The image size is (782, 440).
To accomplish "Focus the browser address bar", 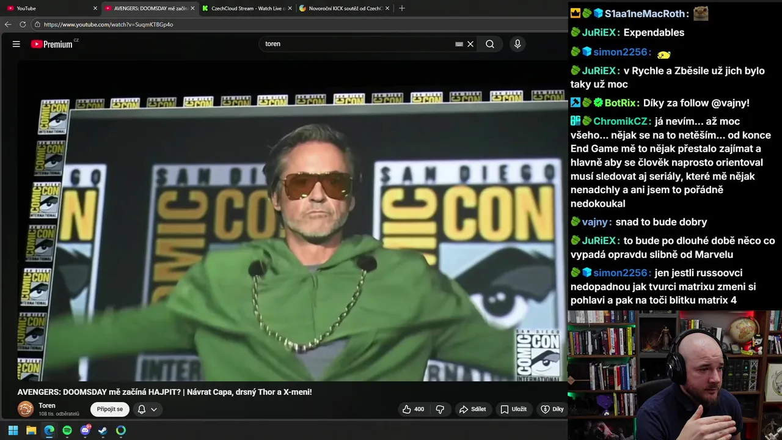I will point(299,24).
